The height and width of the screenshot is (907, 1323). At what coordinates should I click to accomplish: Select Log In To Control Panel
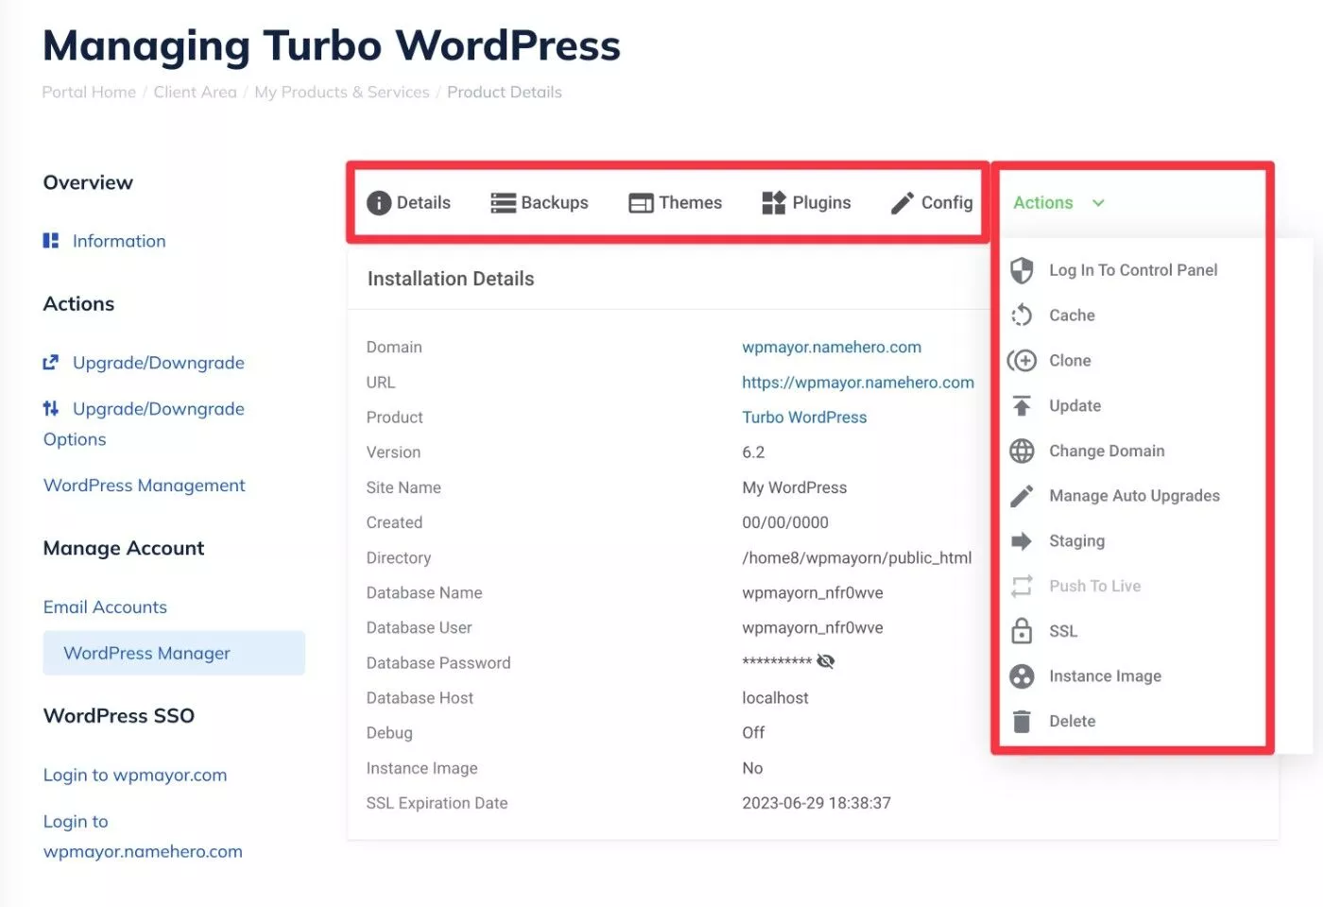(1132, 270)
